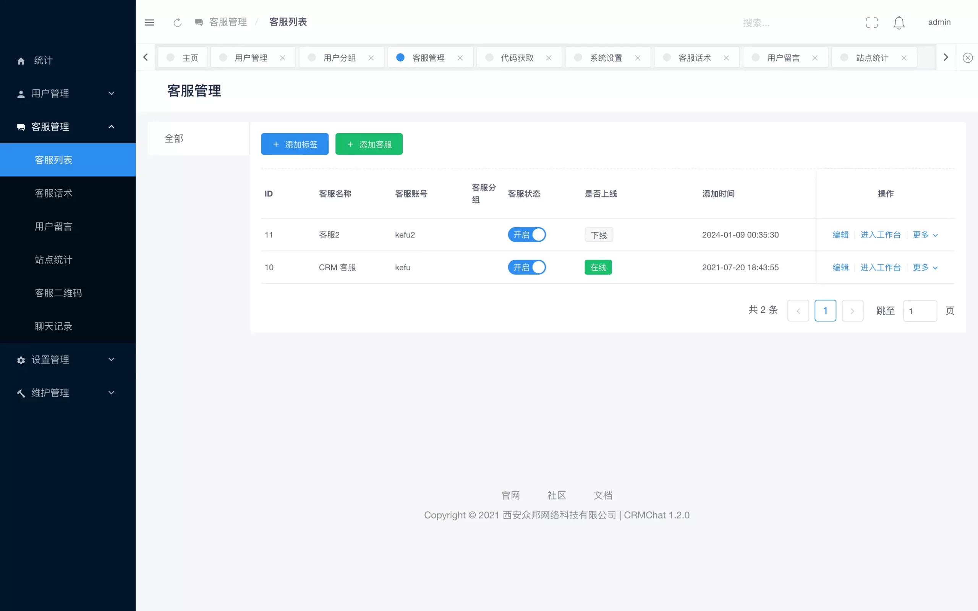Toggle 客服状态 switch for CRM 客服

point(526,267)
